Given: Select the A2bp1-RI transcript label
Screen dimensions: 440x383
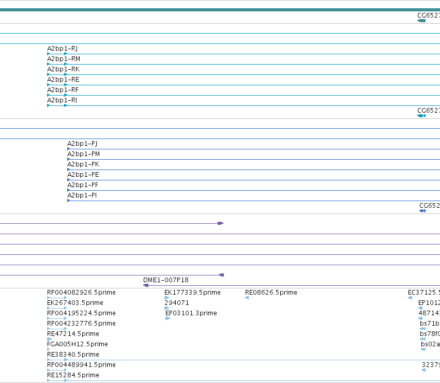Looking at the screenshot, I should 62,100.
